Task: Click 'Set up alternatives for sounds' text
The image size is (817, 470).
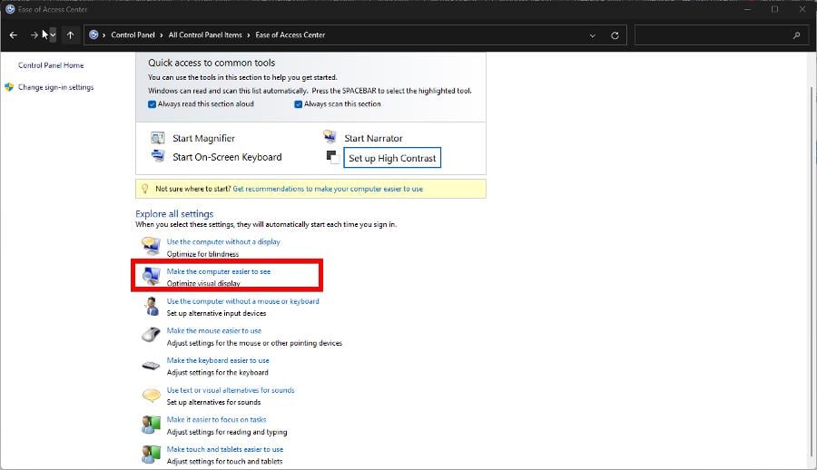Action: coord(213,402)
